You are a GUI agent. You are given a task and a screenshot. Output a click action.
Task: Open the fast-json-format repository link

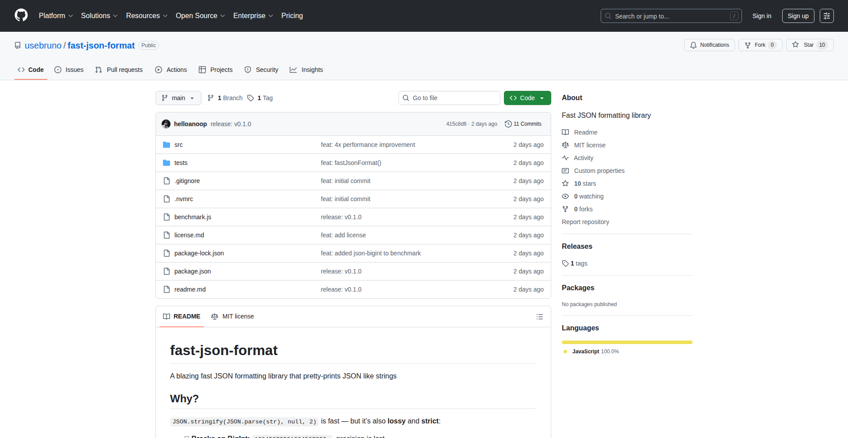[x=101, y=45]
